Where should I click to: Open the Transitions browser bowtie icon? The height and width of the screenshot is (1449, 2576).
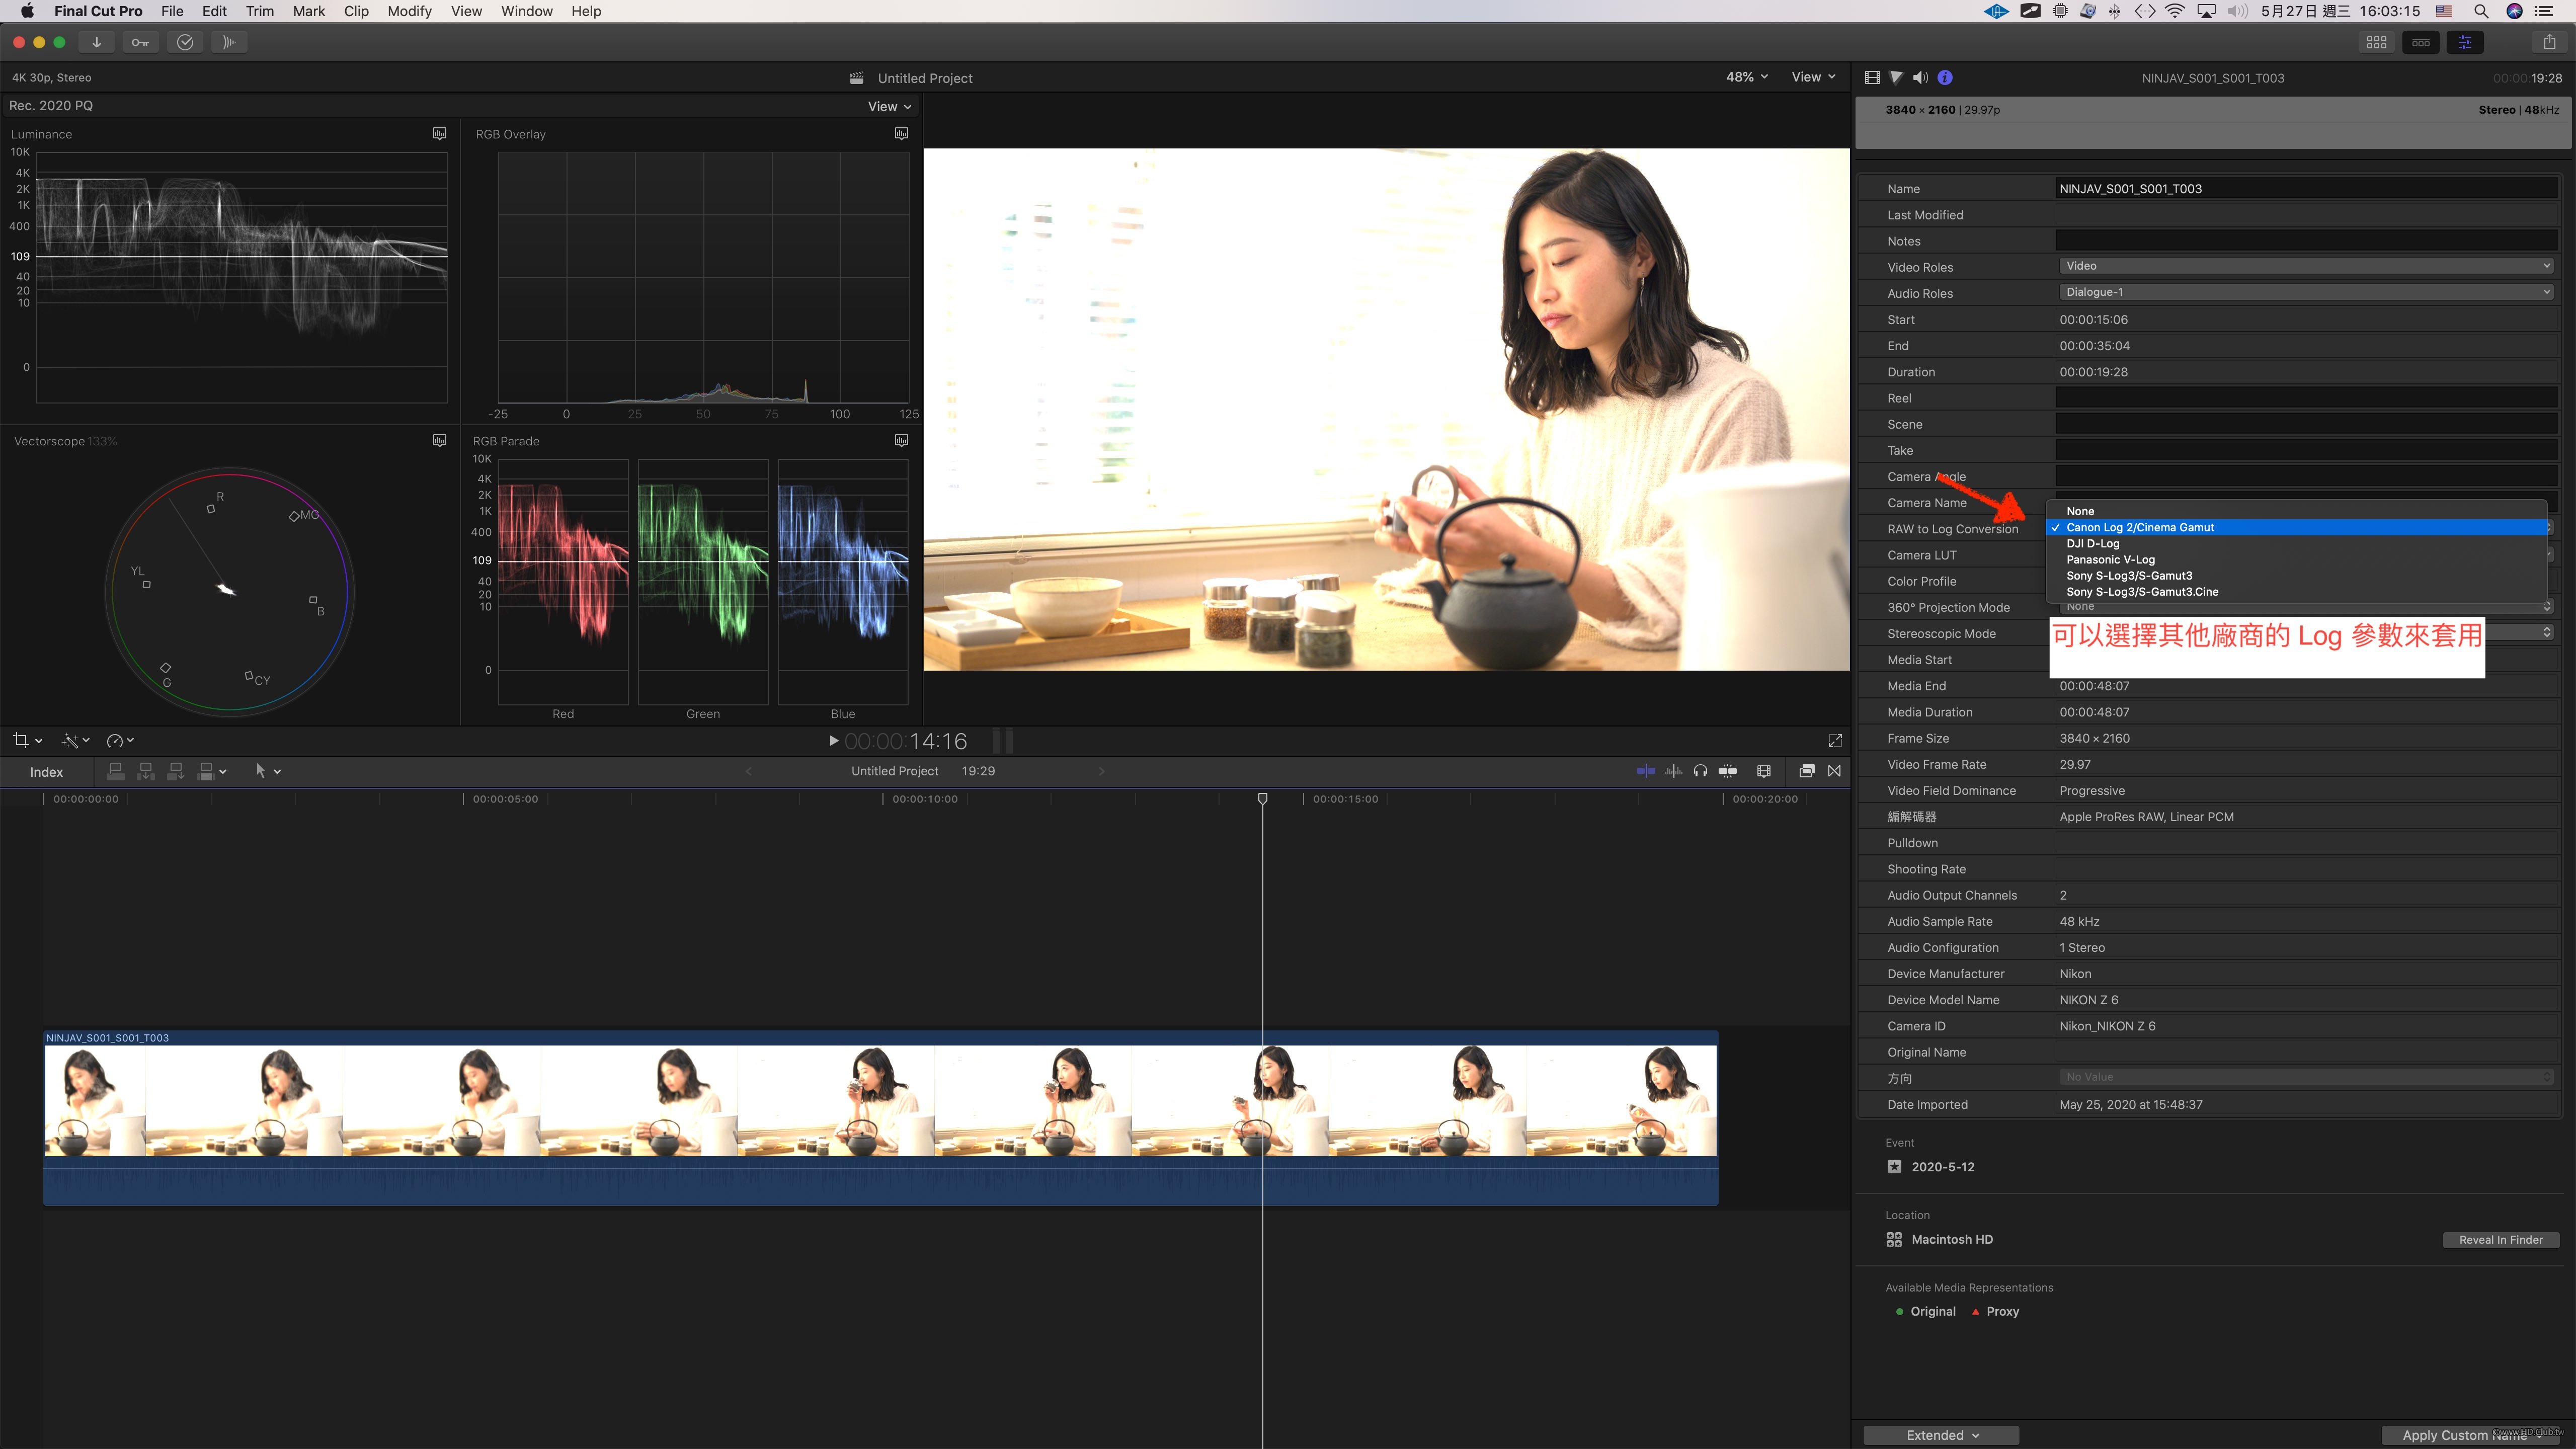point(1834,771)
